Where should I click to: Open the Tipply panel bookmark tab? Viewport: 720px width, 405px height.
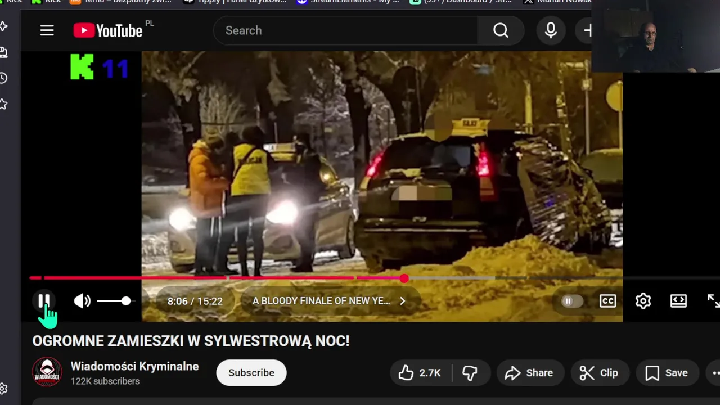[235, 2]
